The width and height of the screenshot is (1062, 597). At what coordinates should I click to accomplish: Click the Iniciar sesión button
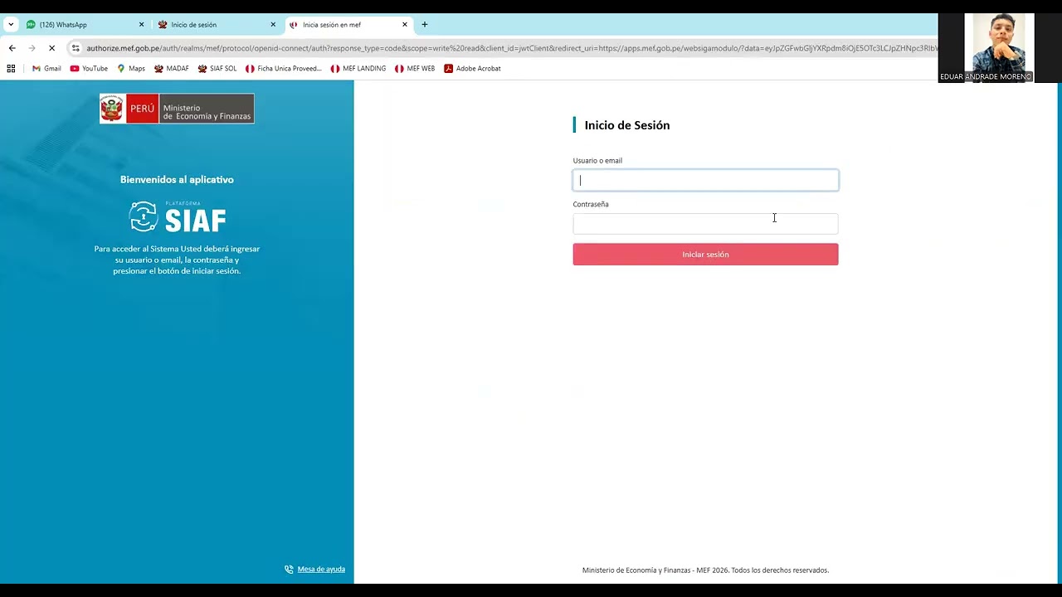(705, 255)
